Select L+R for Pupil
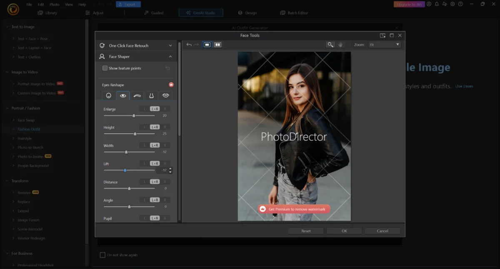500x269 pixels. point(155,218)
